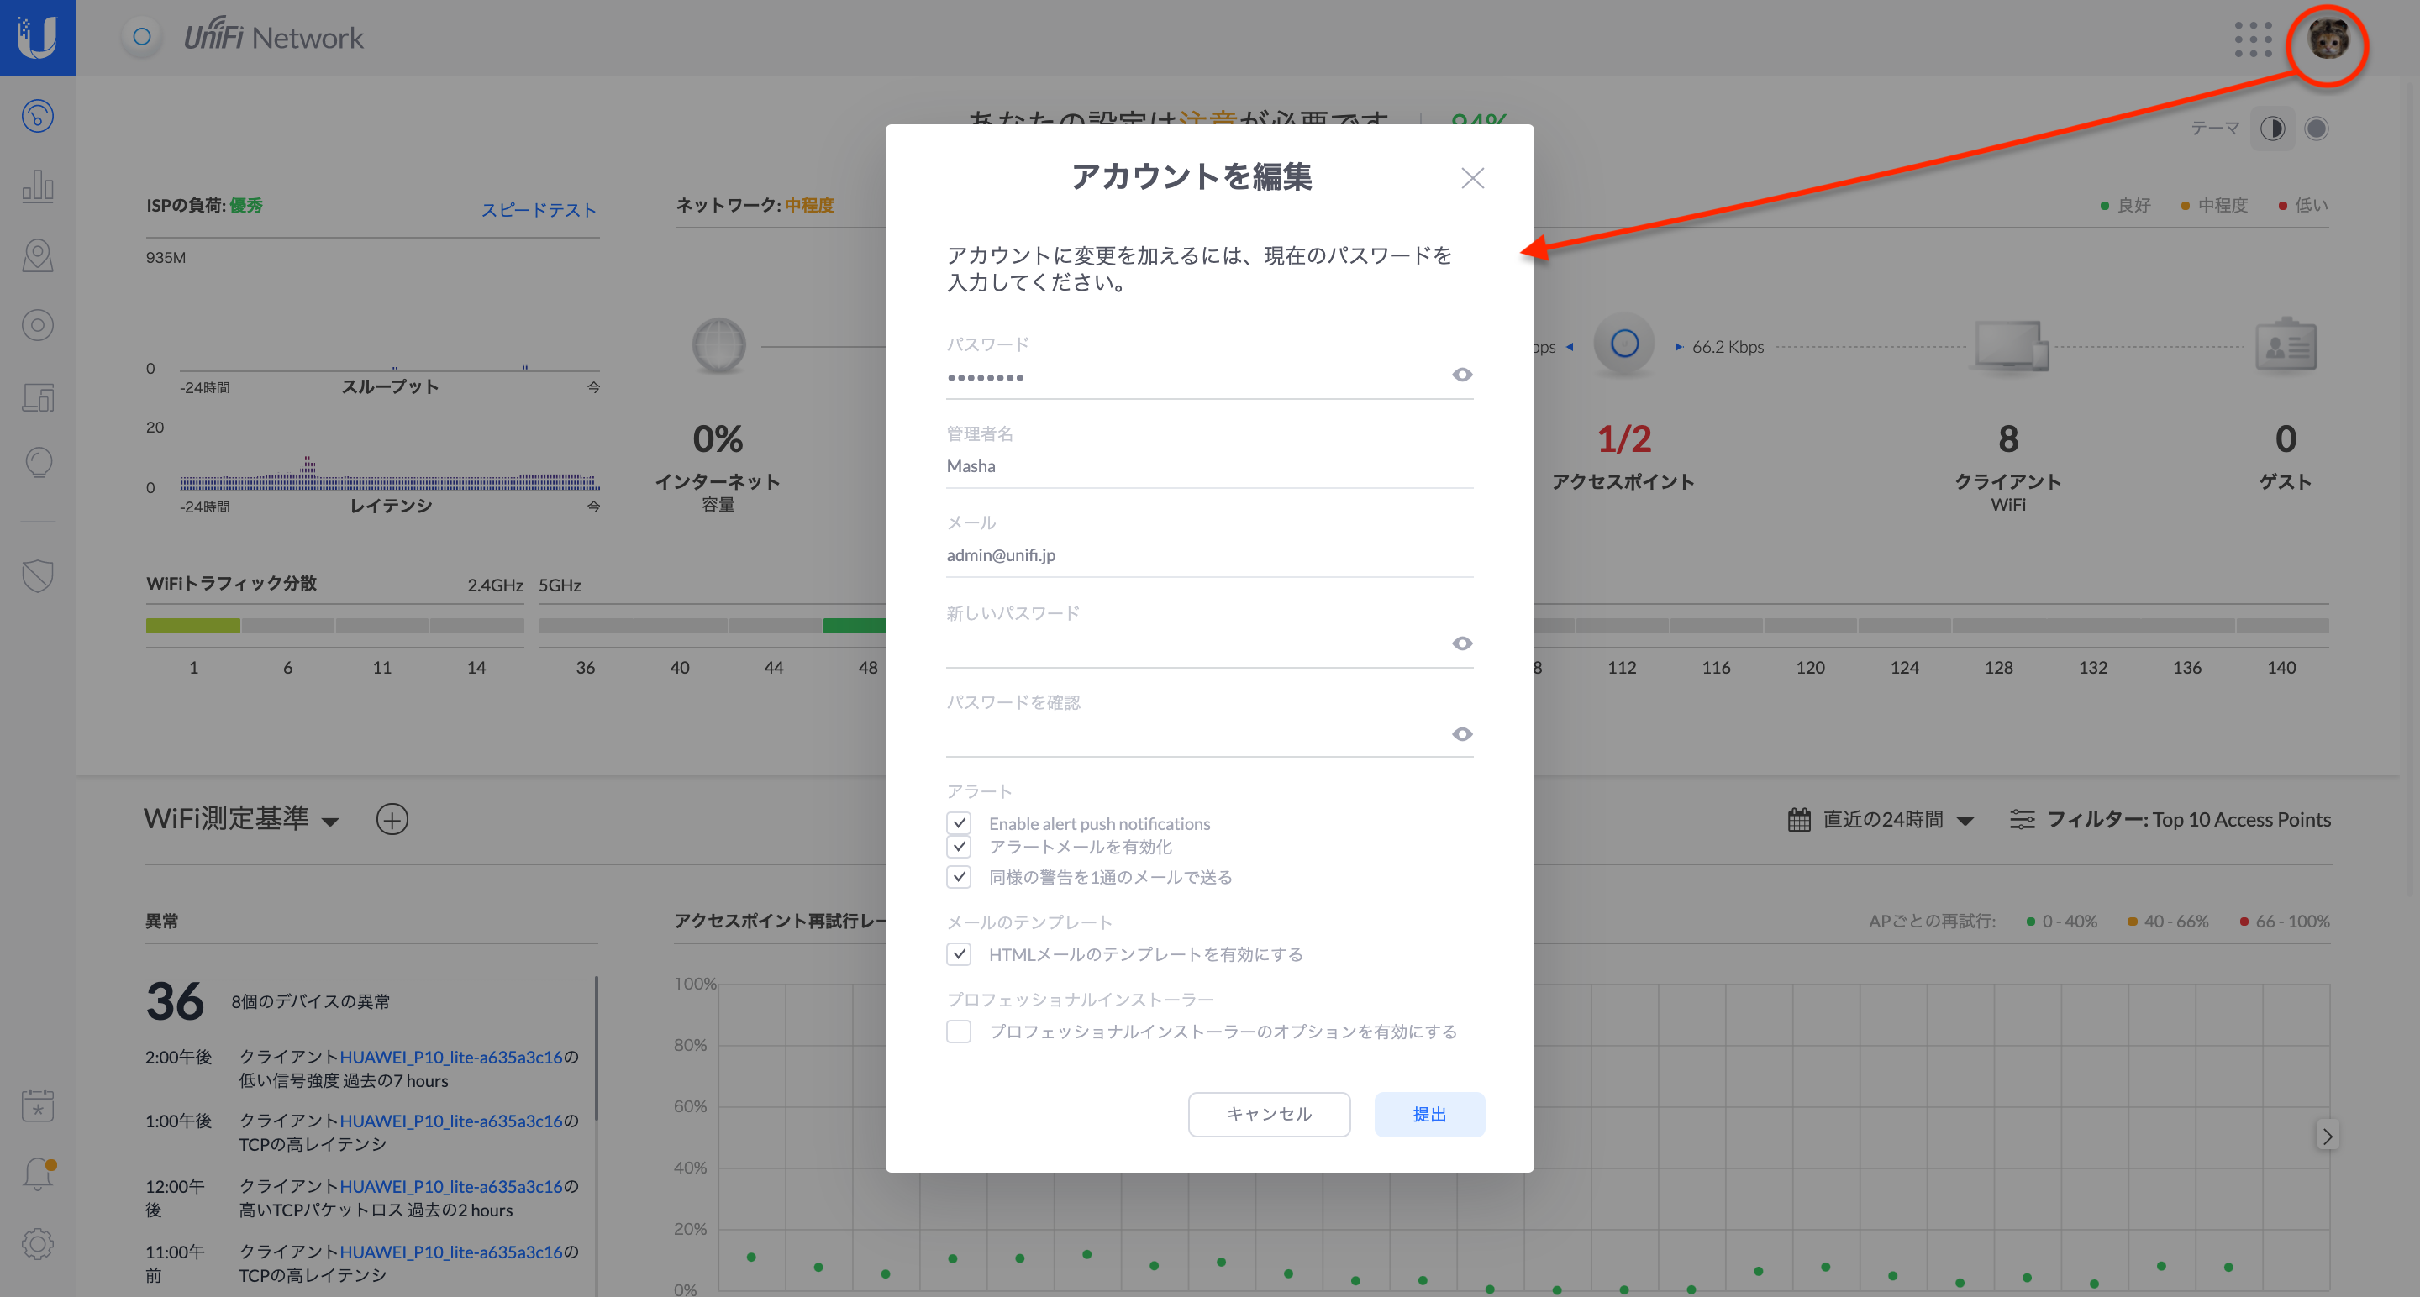Select the filled circle theme icon

(x=2317, y=129)
